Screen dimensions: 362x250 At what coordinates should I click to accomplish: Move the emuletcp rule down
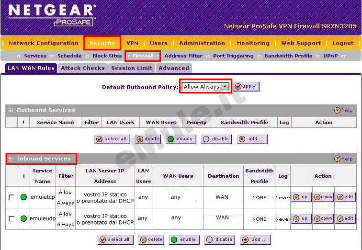point(323,197)
